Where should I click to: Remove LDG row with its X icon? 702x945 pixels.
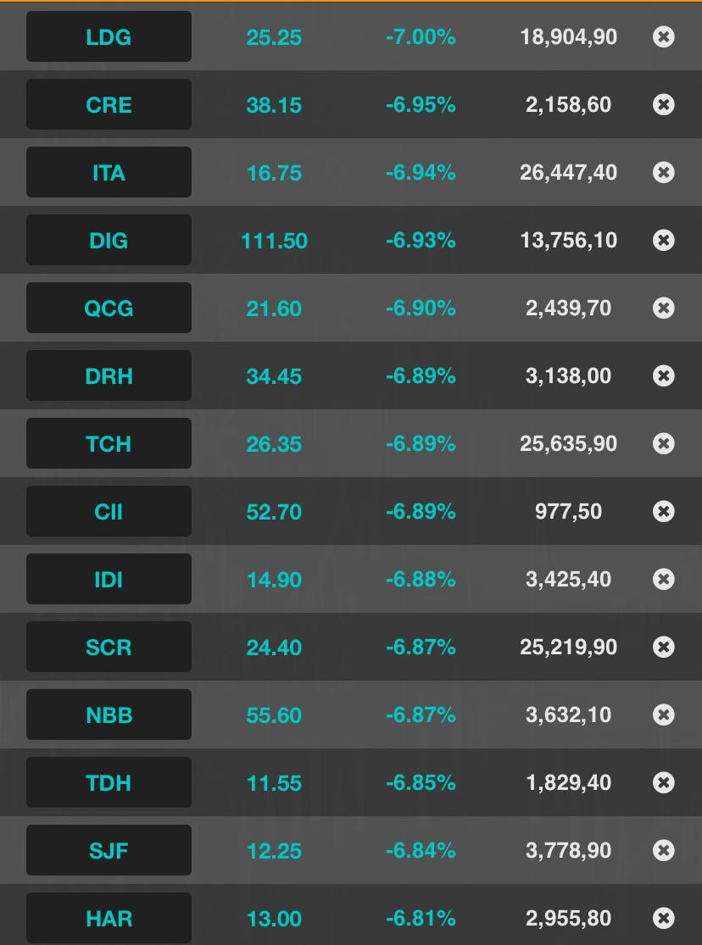pos(664,36)
